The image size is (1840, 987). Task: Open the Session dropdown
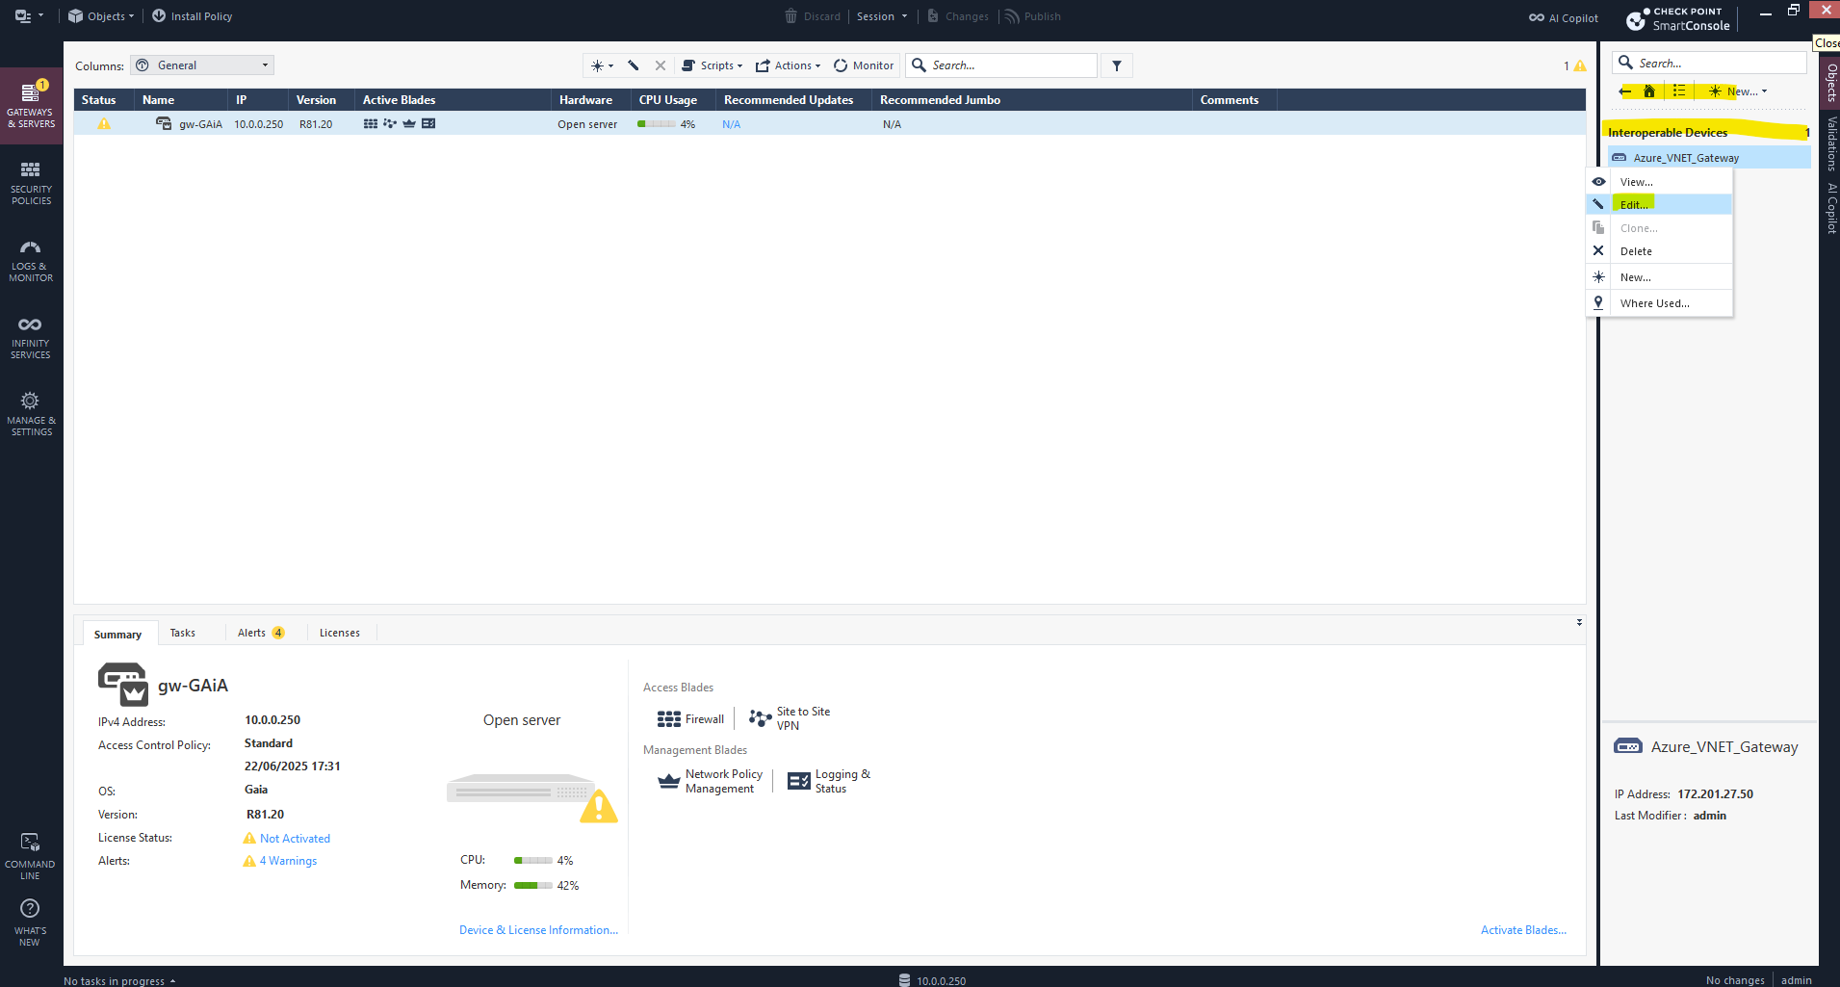click(881, 16)
